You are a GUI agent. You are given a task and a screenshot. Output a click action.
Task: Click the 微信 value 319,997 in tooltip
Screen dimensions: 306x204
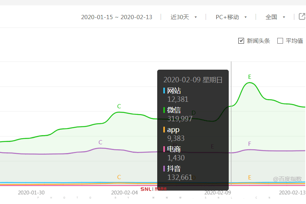[180, 119]
